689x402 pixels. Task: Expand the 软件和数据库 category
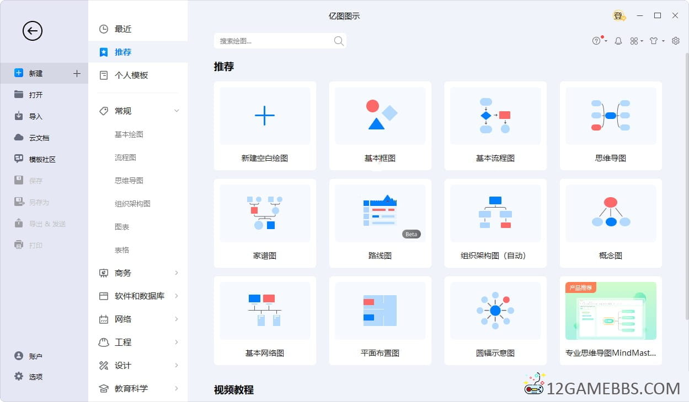[x=177, y=296]
